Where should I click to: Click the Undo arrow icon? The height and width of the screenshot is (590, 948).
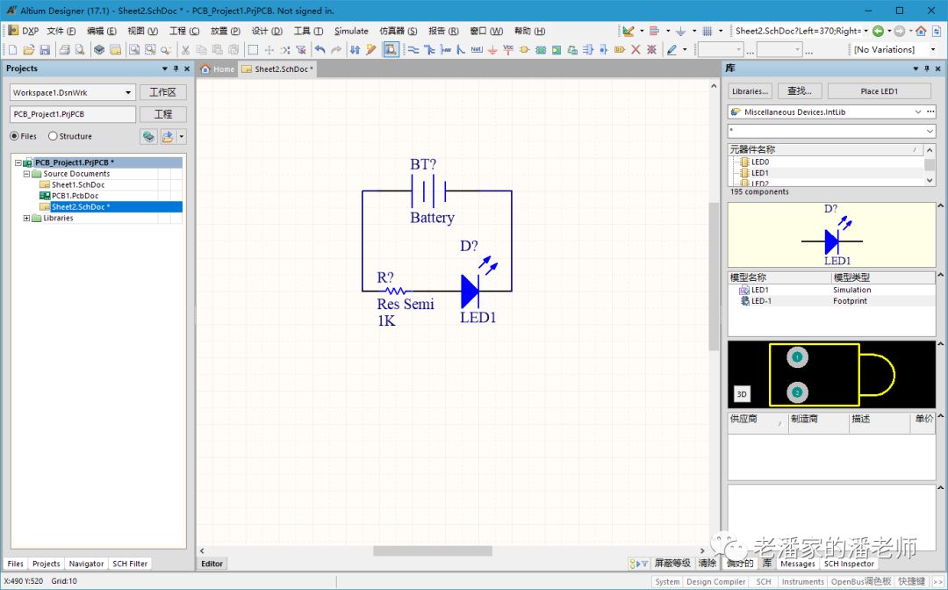pos(320,50)
